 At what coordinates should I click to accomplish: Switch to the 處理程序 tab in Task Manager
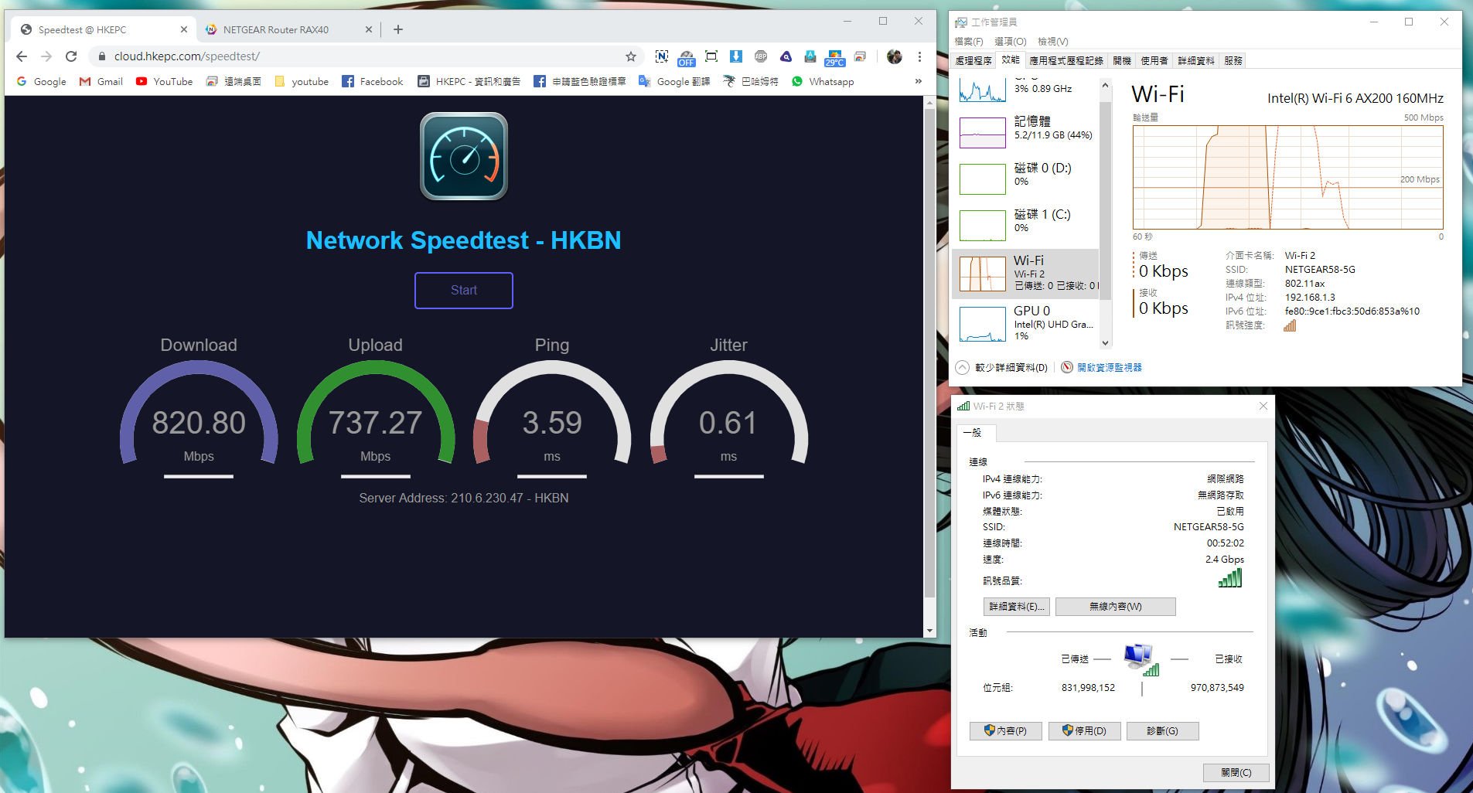point(973,60)
